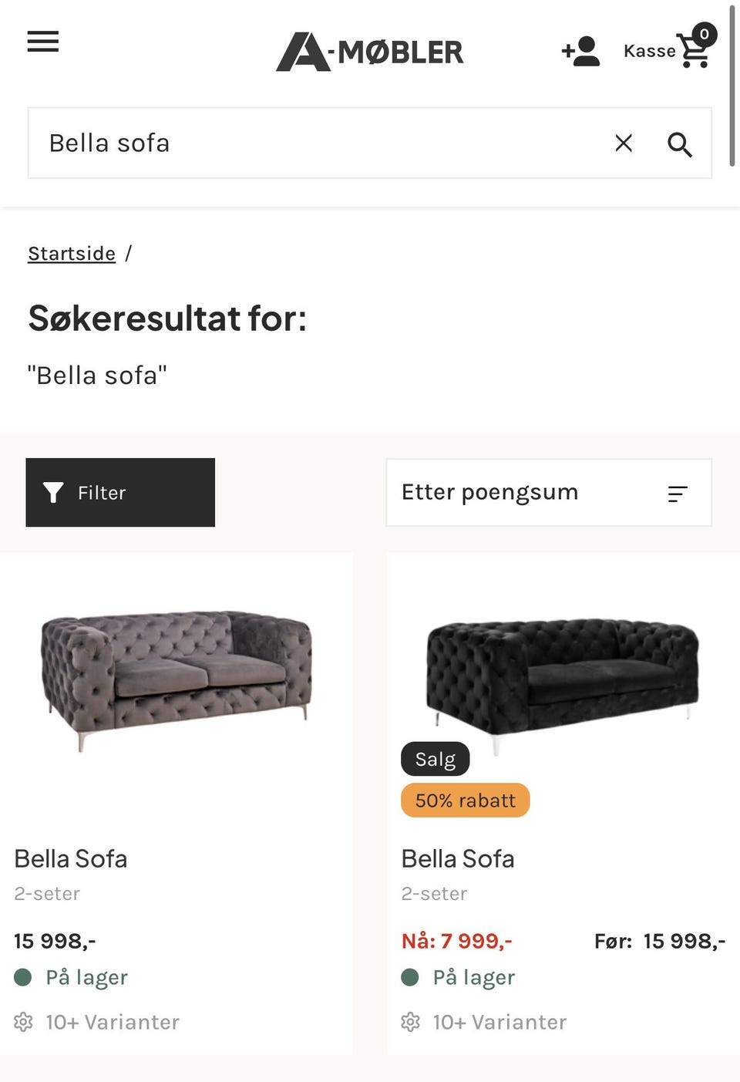Click the funnel icon on the Filter button
Viewport: 740px width, 1082px height.
pyautogui.click(x=52, y=492)
